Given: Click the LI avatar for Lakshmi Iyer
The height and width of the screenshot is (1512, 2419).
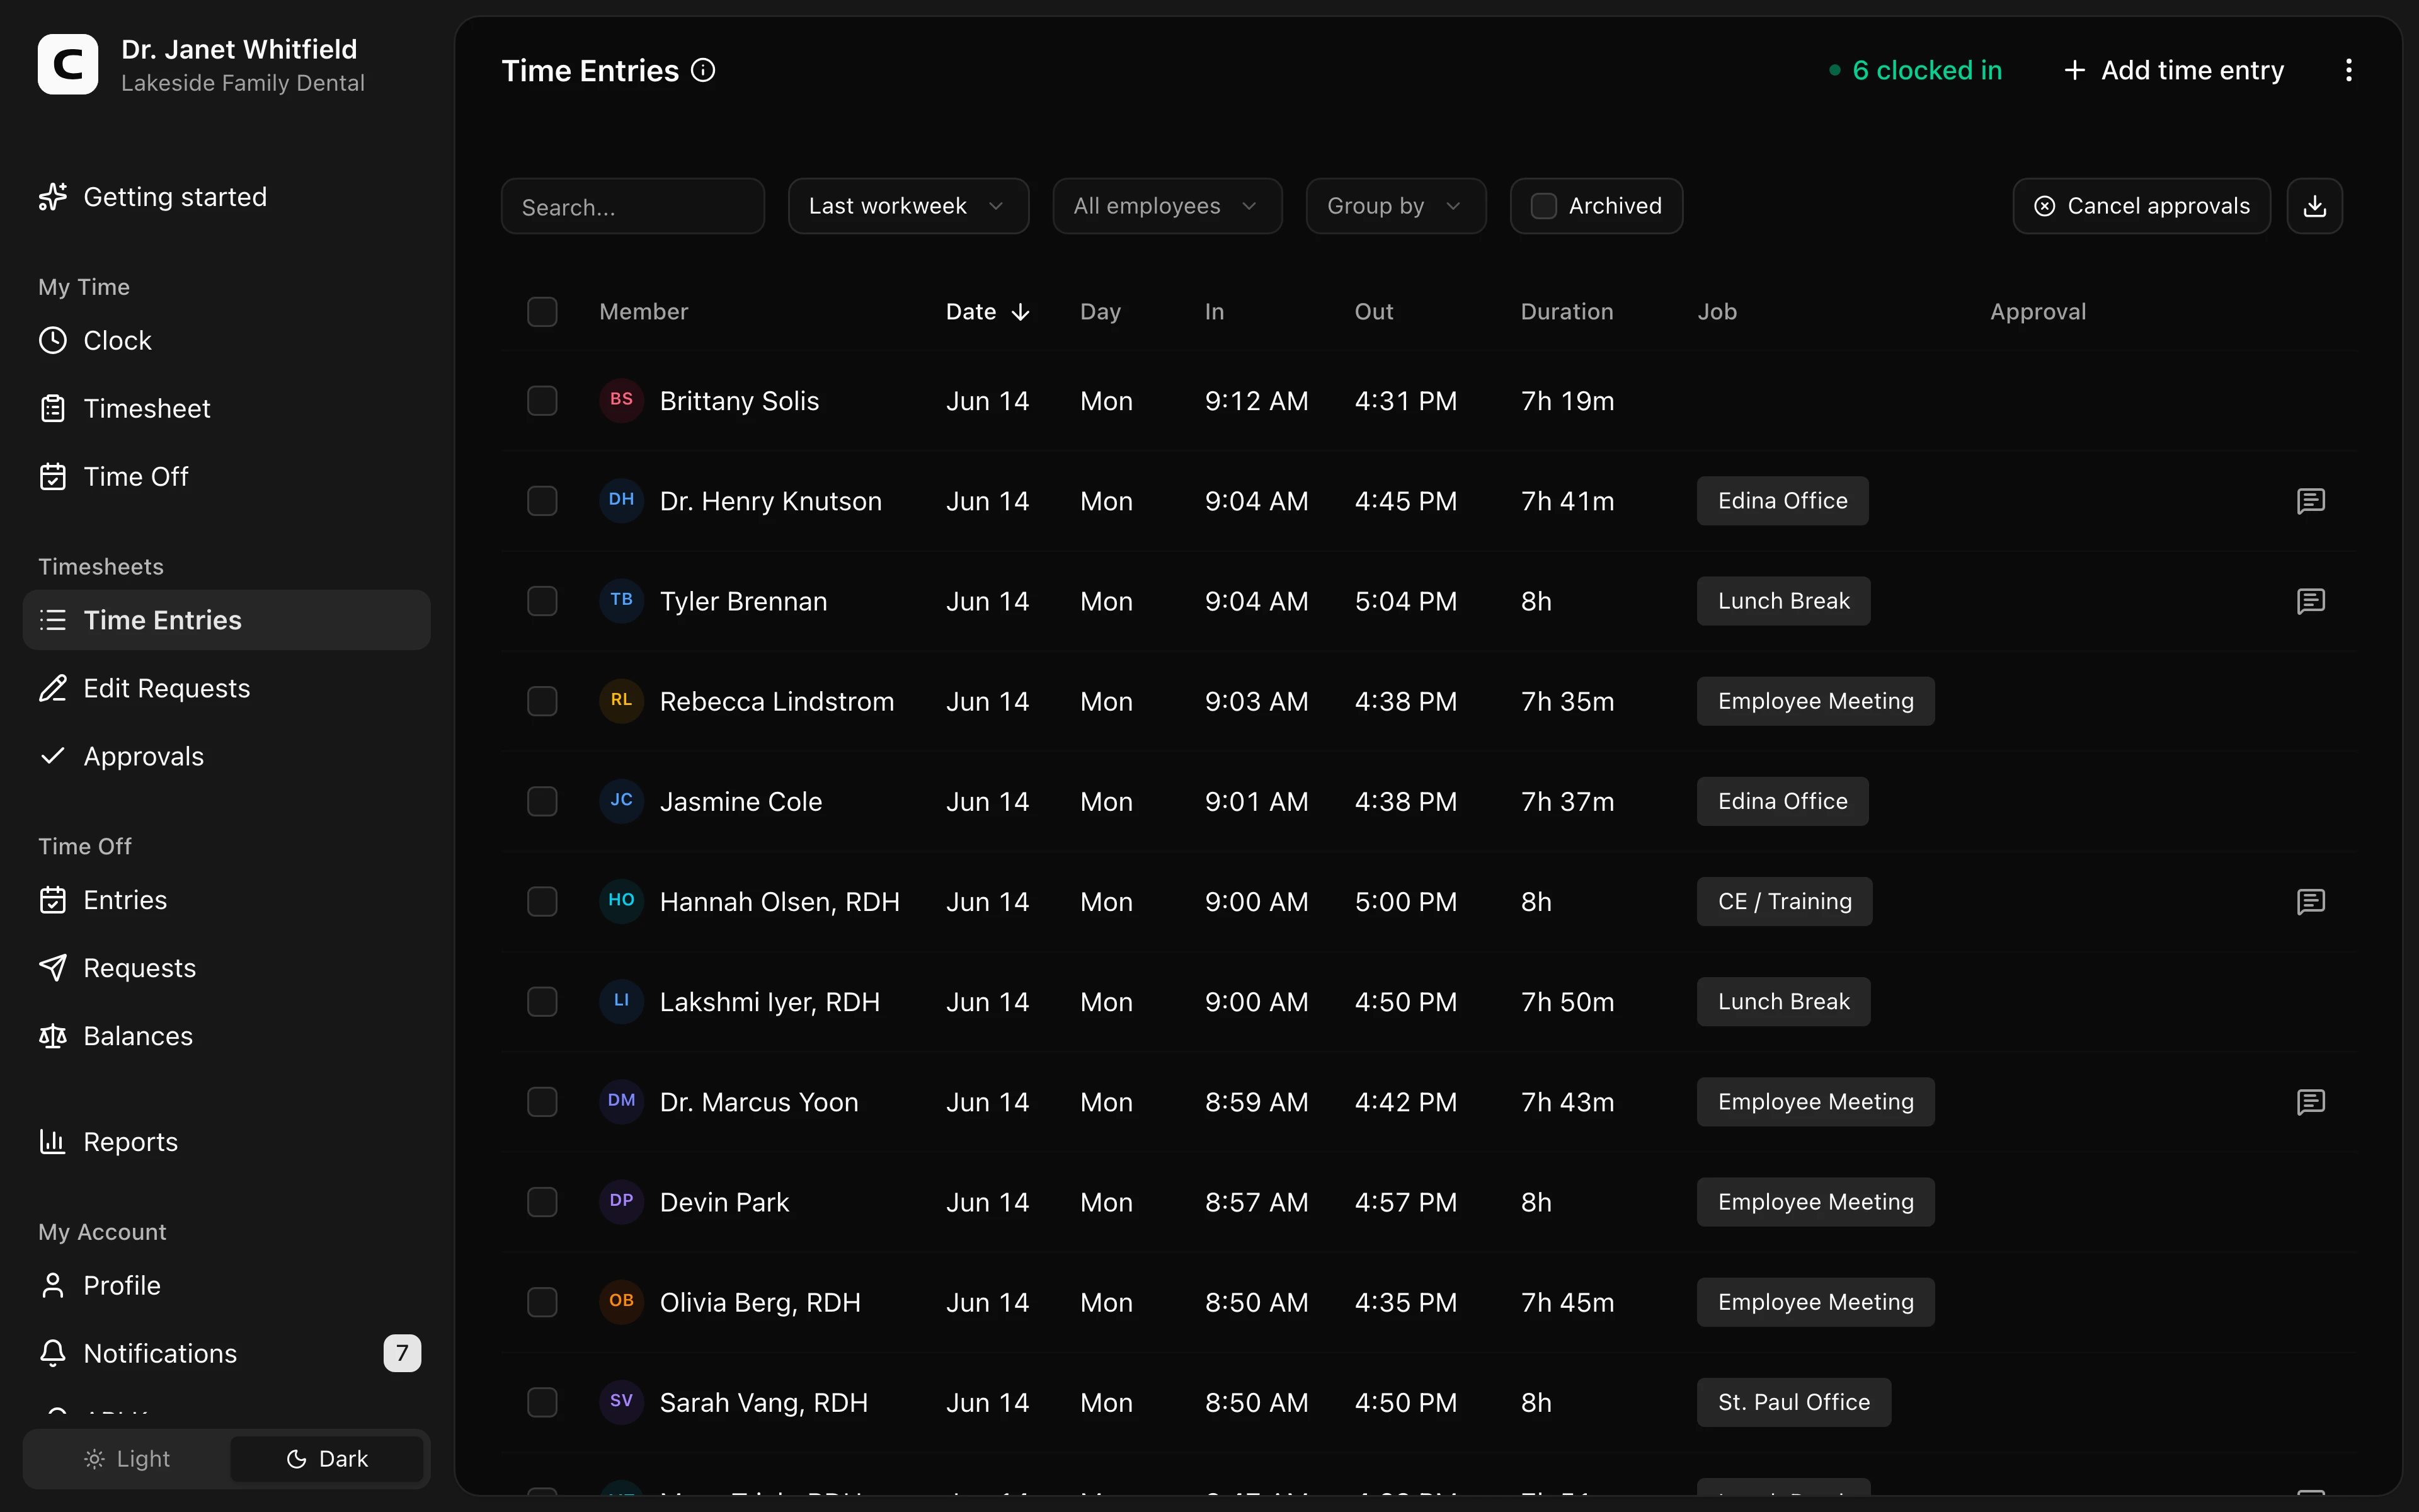Looking at the screenshot, I should 622,1001.
